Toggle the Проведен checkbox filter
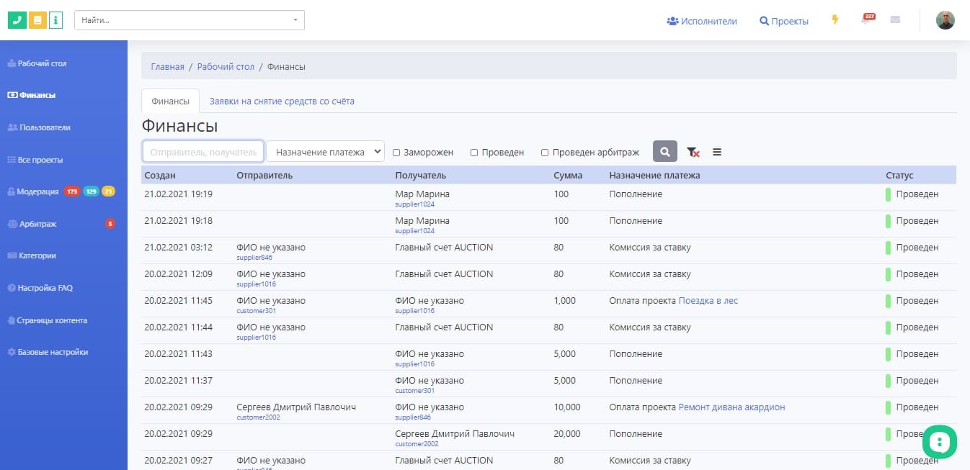 tap(474, 153)
